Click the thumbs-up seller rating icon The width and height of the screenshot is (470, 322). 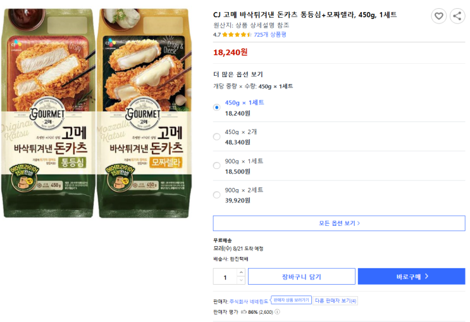click(243, 312)
